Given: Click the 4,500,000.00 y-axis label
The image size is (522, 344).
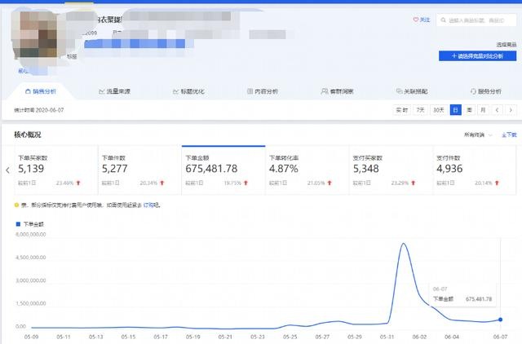Looking at the screenshot, I should [31, 257].
